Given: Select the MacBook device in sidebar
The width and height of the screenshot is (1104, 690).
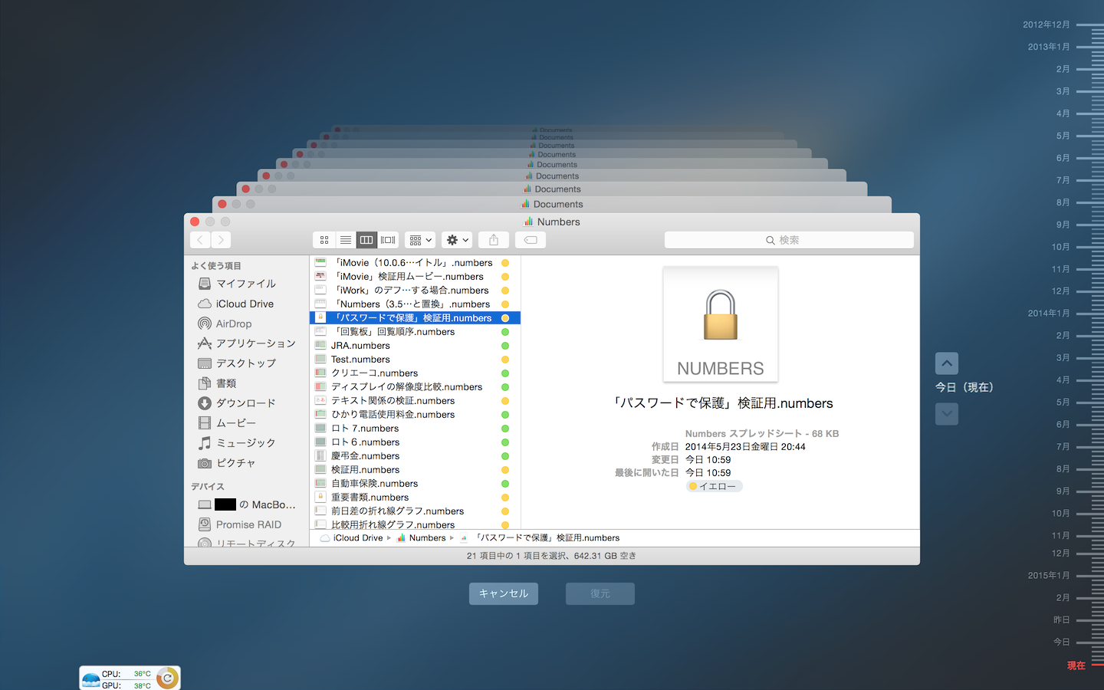Looking at the screenshot, I should point(245,504).
